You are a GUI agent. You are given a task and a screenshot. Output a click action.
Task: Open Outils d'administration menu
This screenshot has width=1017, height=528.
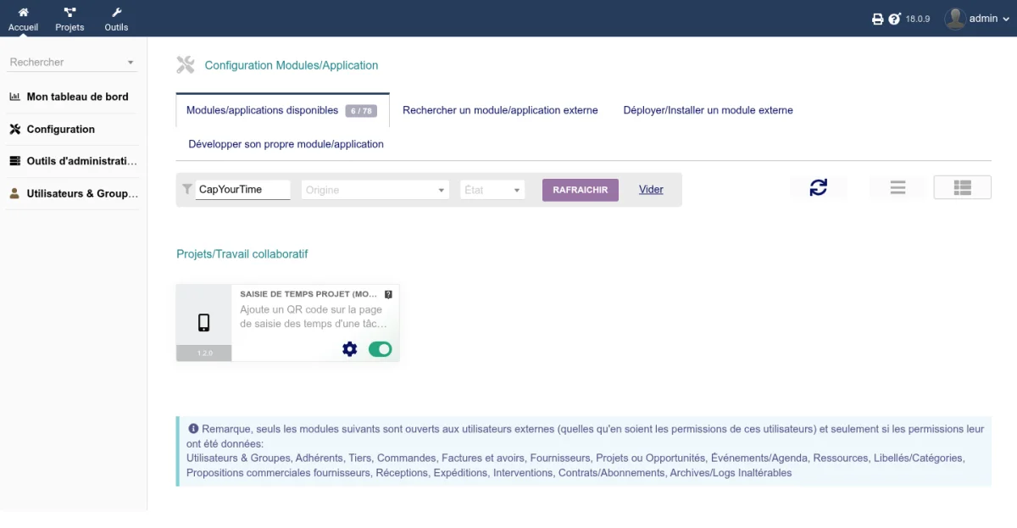[x=81, y=161]
